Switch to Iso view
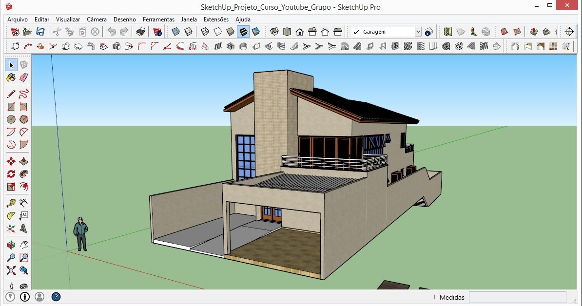The width and height of the screenshot is (582, 306). (274, 32)
